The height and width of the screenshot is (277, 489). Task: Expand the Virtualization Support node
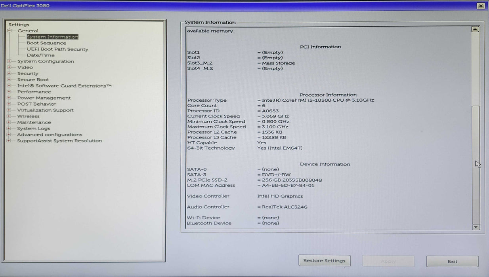(9, 110)
